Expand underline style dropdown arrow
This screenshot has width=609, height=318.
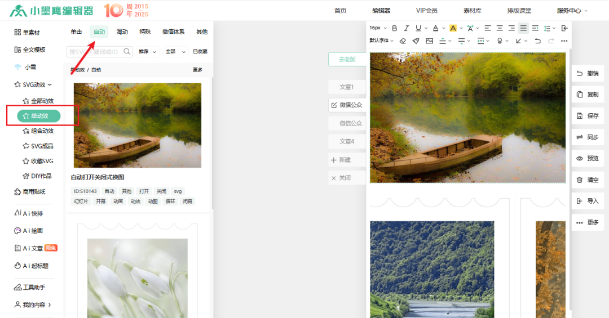coord(426,28)
